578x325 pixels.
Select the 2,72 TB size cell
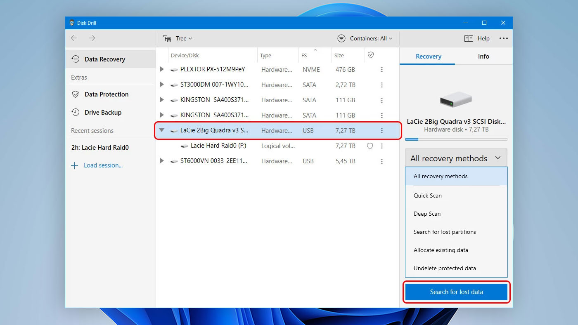[x=346, y=85]
